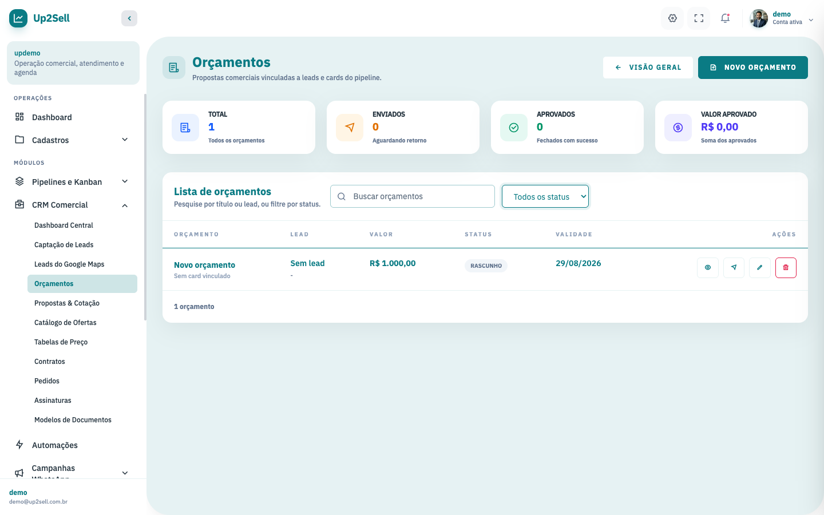Go to Contratos page
The image size is (824, 515).
[x=82, y=362]
